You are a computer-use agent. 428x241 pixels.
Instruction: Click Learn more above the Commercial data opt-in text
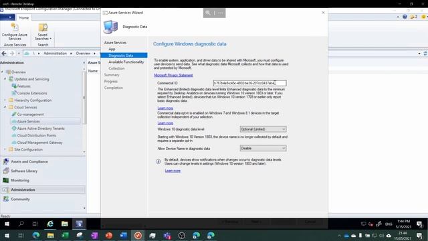click(165, 108)
